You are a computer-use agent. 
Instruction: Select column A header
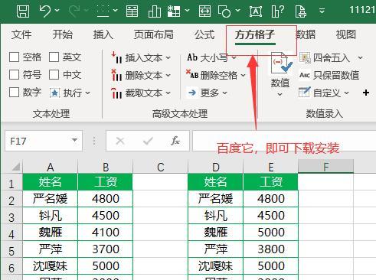(50, 168)
